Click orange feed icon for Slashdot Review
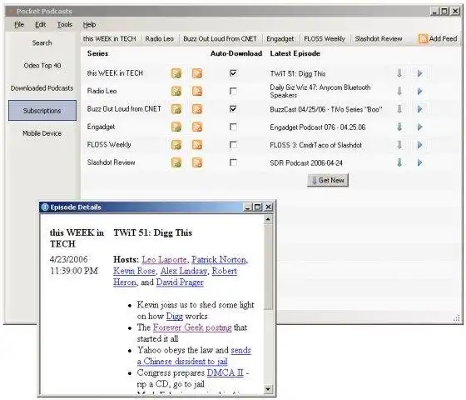The height and width of the screenshot is (400, 466). click(x=197, y=162)
